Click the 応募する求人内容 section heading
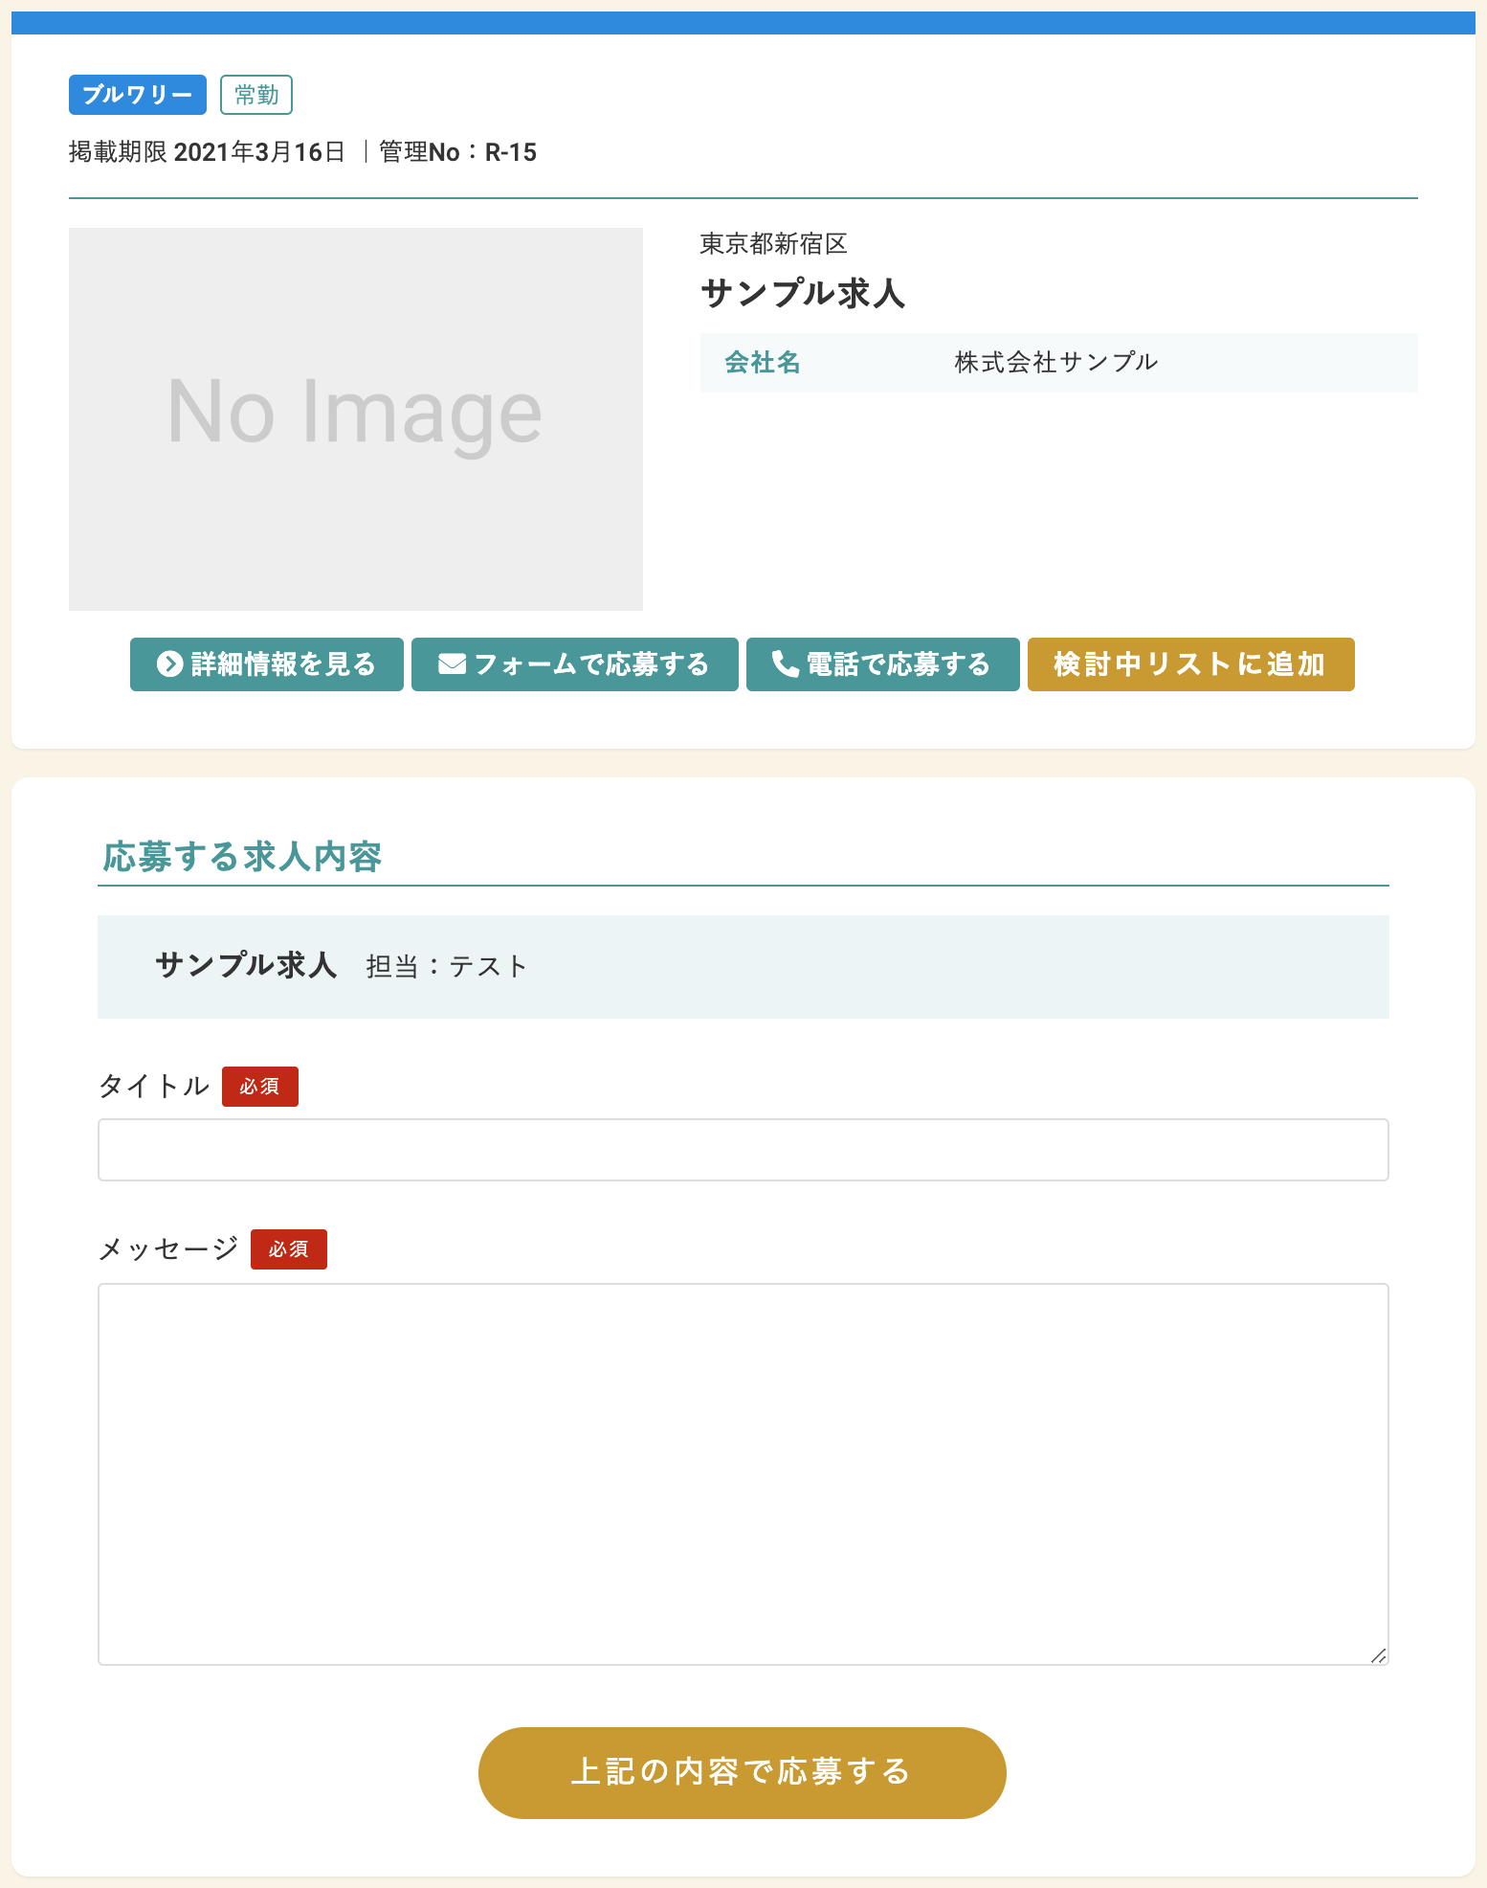The height and width of the screenshot is (1888, 1487). [242, 857]
